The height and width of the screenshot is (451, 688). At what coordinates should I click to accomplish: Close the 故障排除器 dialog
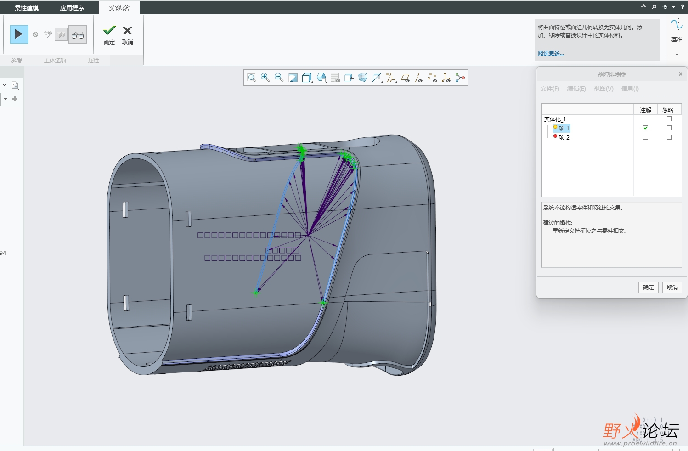(681, 74)
